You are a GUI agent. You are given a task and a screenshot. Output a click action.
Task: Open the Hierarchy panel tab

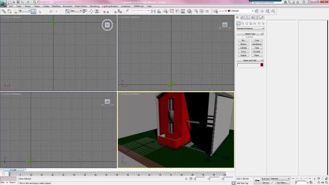(x=247, y=17)
